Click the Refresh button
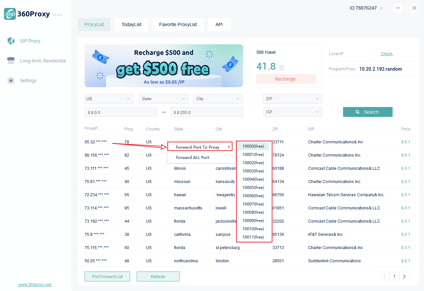Viewport: 424px width, 291px height. tap(158, 276)
